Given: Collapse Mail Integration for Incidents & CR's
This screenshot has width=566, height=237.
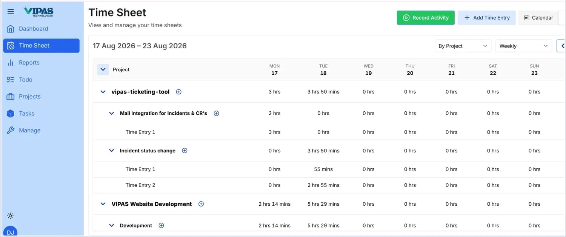Looking at the screenshot, I should tap(111, 113).
